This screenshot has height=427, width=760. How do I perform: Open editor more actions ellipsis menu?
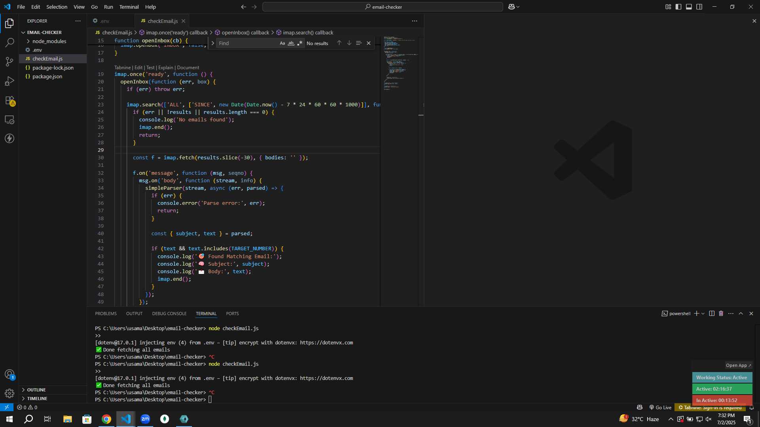pyautogui.click(x=414, y=21)
